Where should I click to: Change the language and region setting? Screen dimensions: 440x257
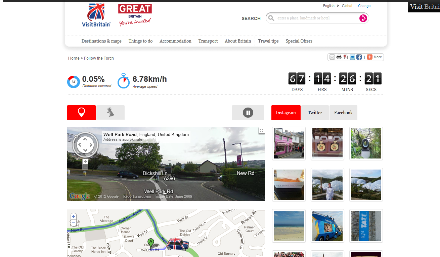[364, 6]
